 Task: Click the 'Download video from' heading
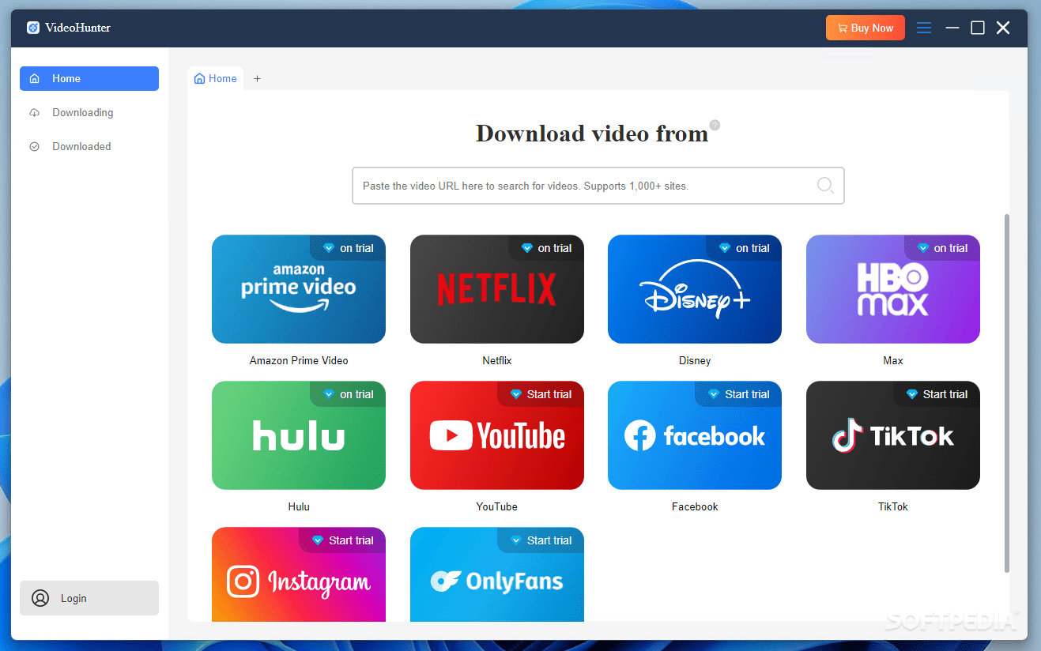pyautogui.click(x=592, y=134)
